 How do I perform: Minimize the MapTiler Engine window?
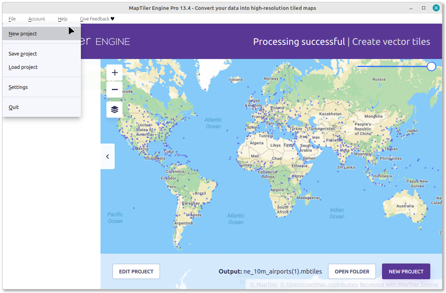click(411, 8)
